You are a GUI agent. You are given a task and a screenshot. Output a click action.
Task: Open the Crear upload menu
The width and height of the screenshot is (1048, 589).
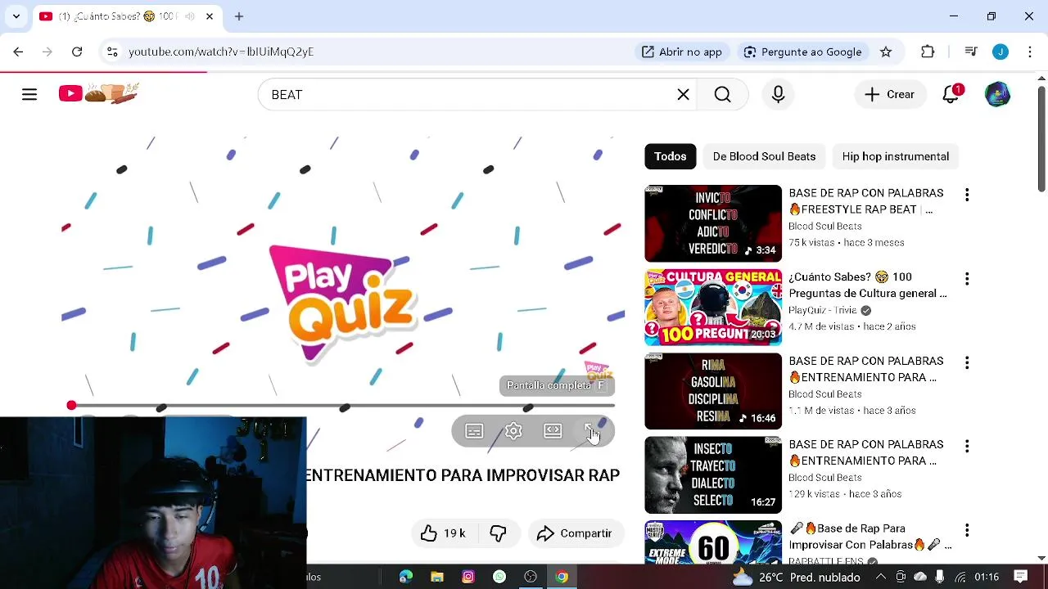(x=889, y=95)
